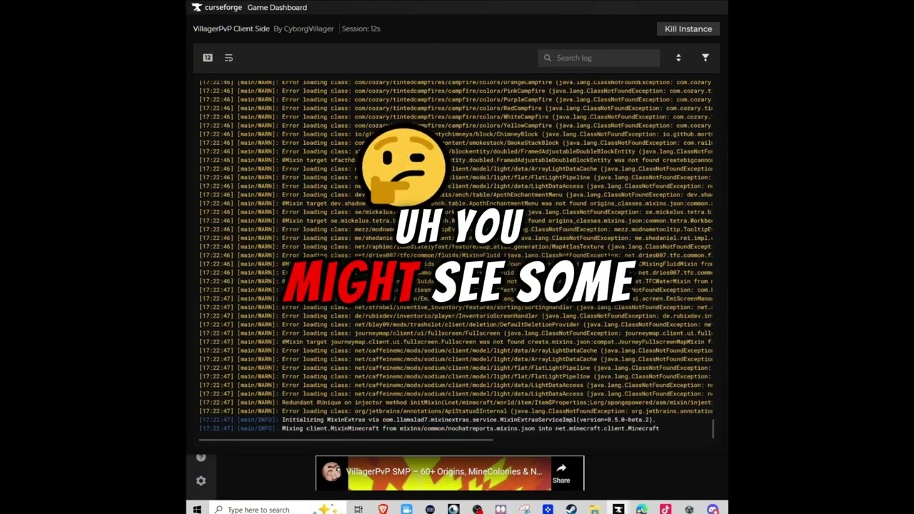Open the up-down sort arrows in log toolbar

(x=678, y=58)
